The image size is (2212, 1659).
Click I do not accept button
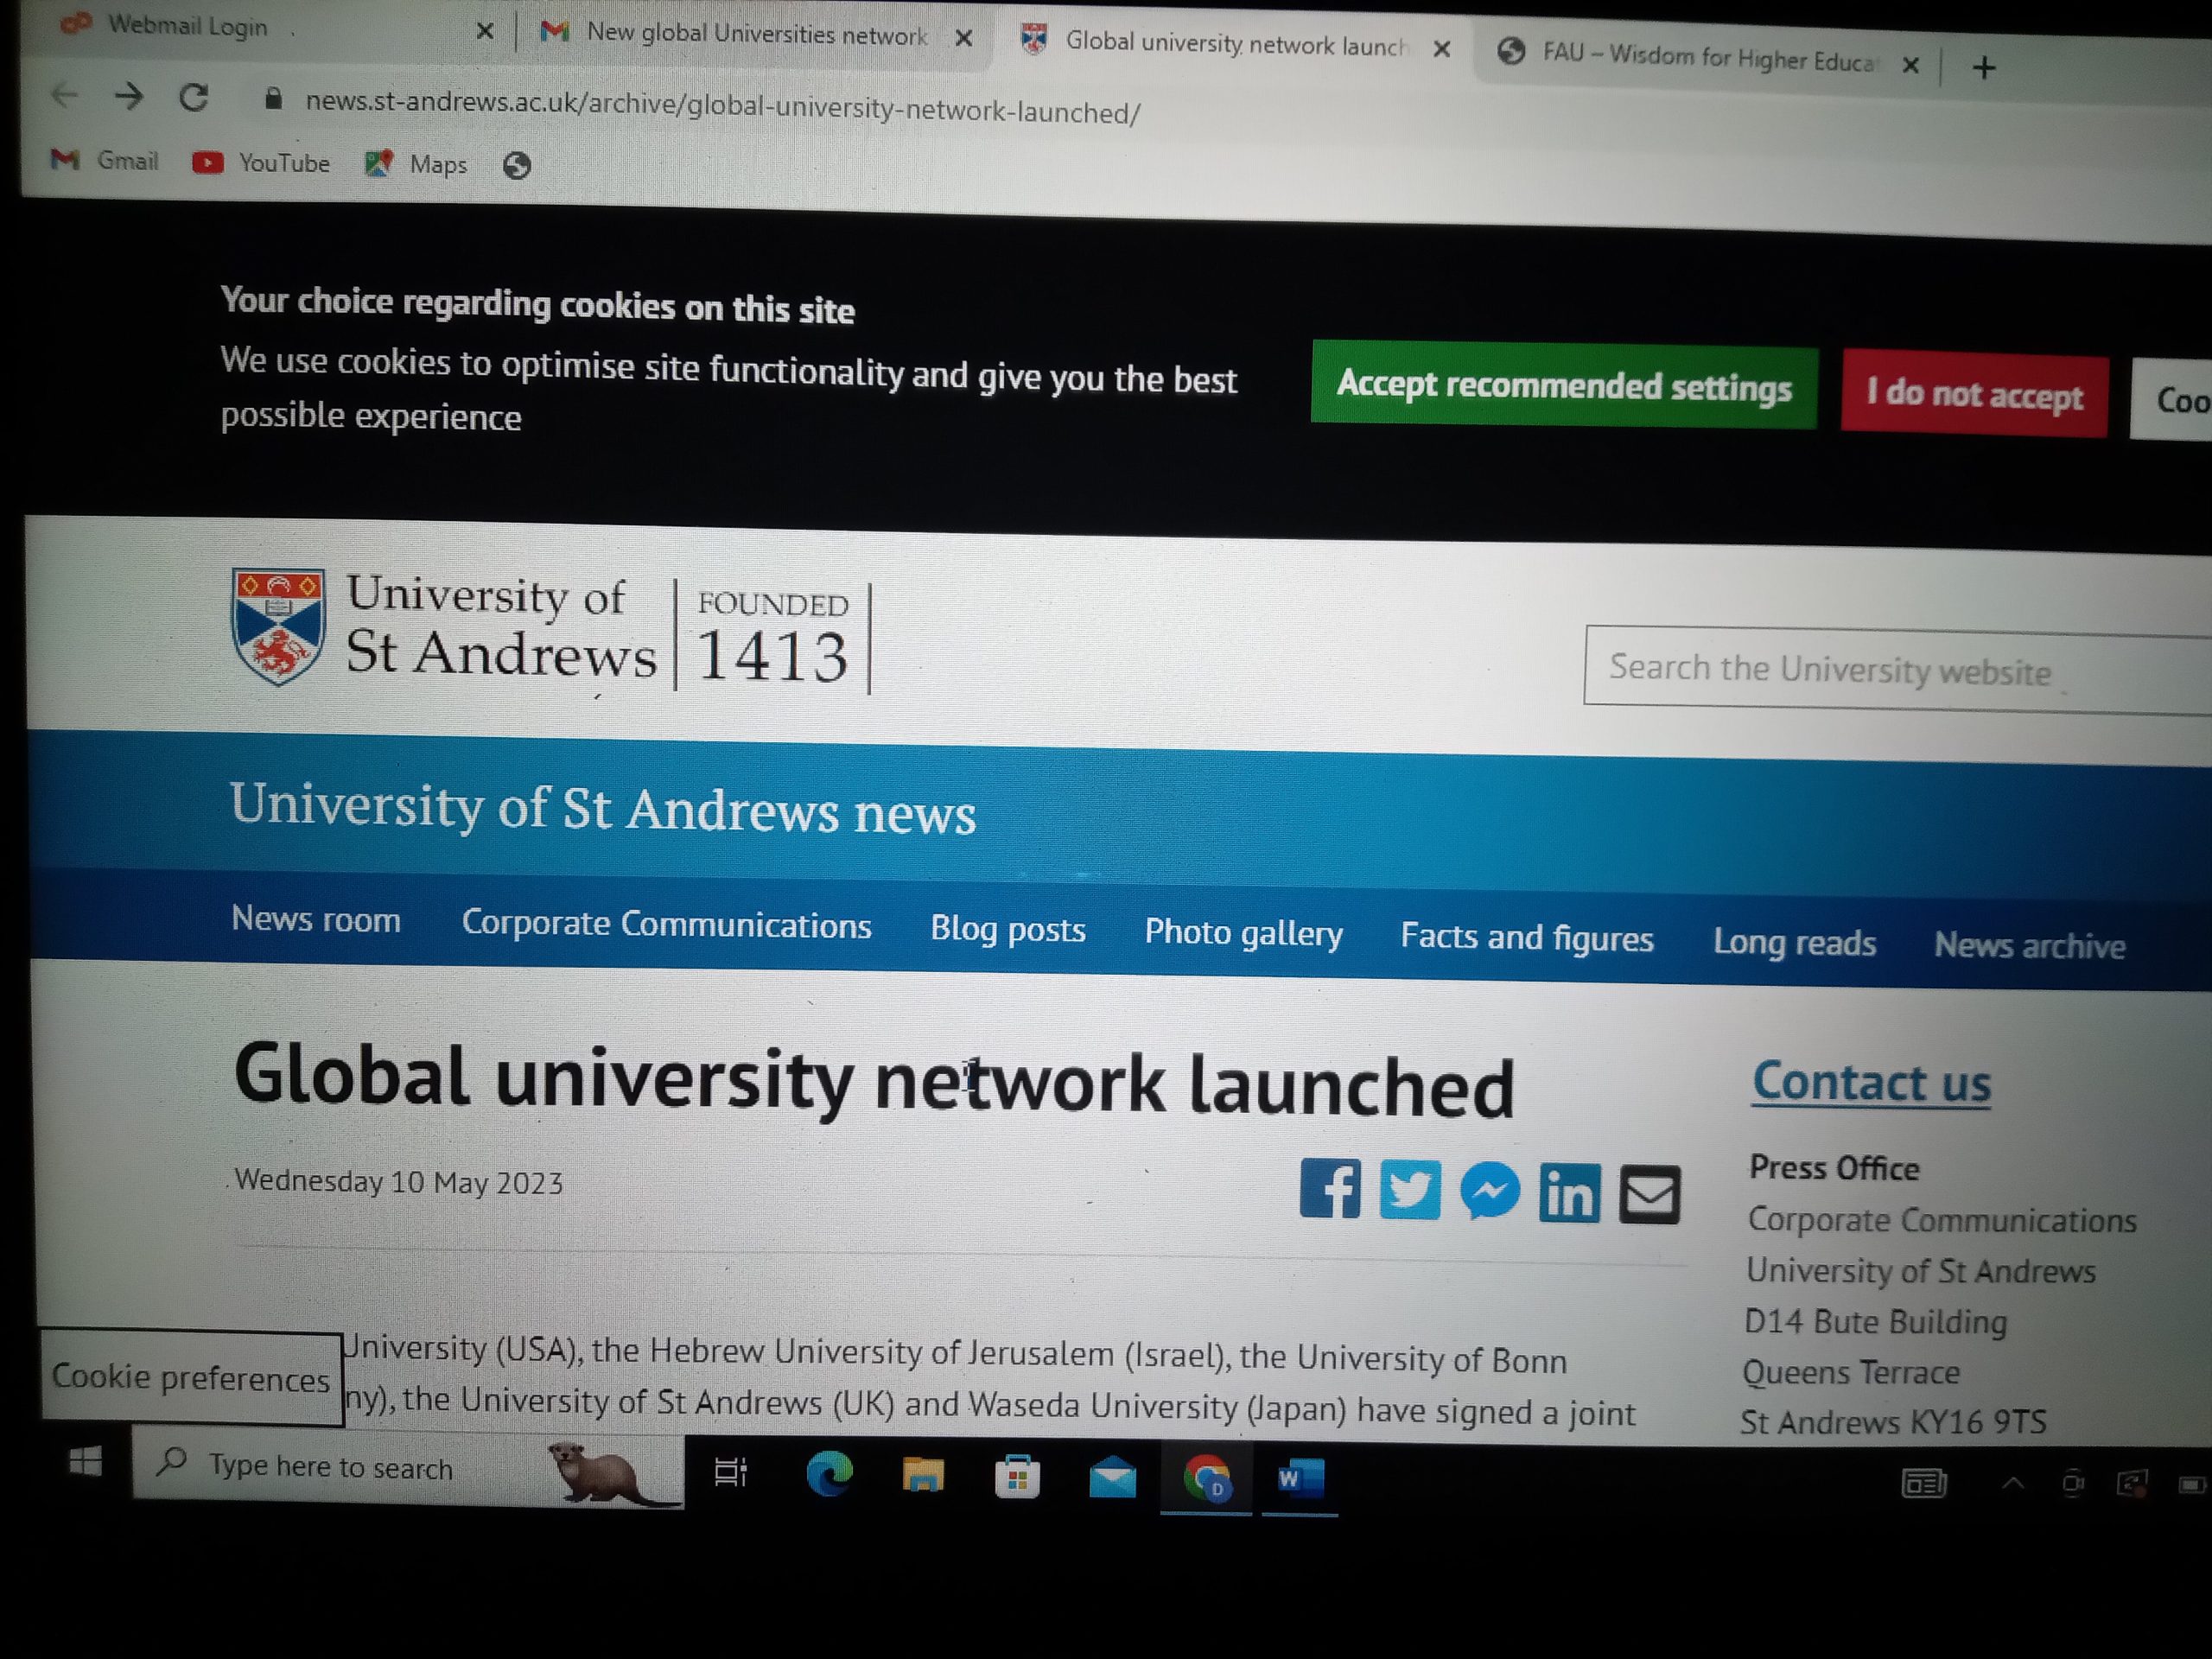pos(1974,395)
